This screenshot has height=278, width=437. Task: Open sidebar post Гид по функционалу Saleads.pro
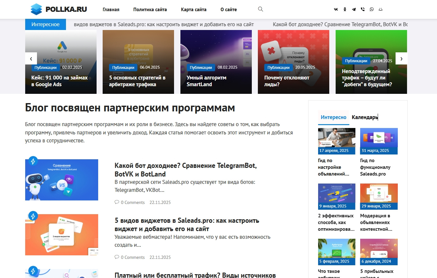pyautogui.click(x=375, y=167)
